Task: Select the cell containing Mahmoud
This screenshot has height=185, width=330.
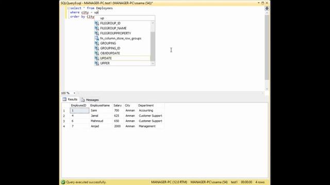Action: (x=101, y=121)
